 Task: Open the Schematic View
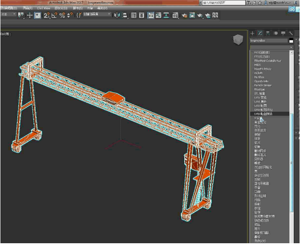pyautogui.click(x=166, y=15)
